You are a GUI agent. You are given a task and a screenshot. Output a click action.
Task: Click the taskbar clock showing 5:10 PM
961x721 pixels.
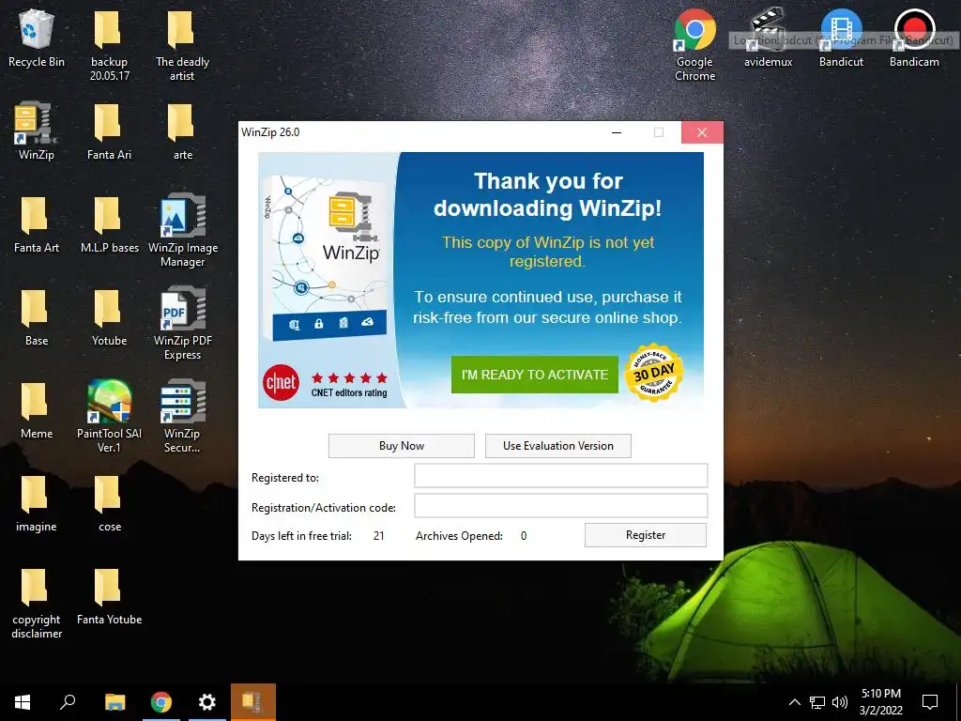pyautogui.click(x=880, y=702)
